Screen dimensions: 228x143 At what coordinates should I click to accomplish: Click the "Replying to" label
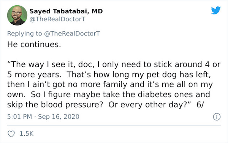pos(25,34)
